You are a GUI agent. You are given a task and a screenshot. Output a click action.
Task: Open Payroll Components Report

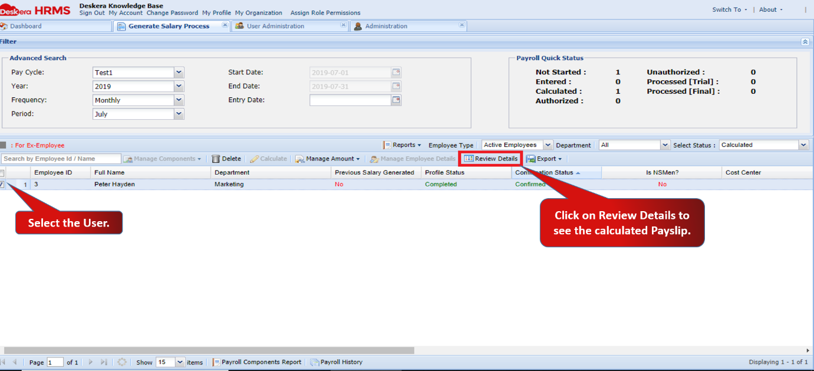tap(256, 362)
